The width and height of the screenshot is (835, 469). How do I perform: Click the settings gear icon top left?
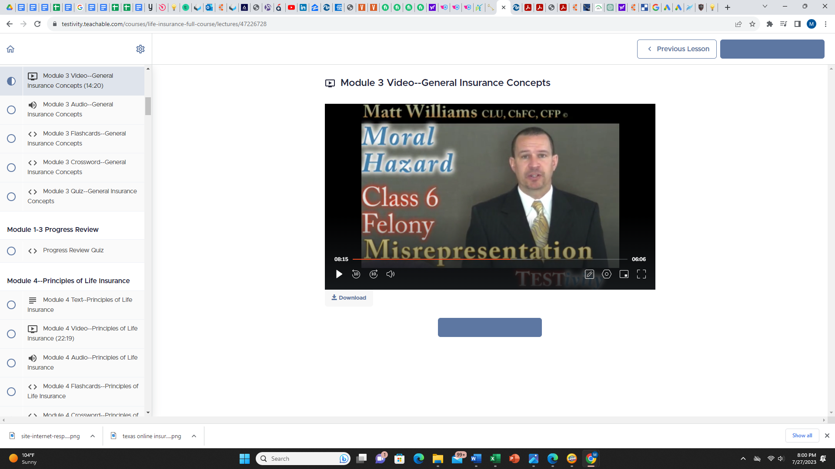pos(140,49)
